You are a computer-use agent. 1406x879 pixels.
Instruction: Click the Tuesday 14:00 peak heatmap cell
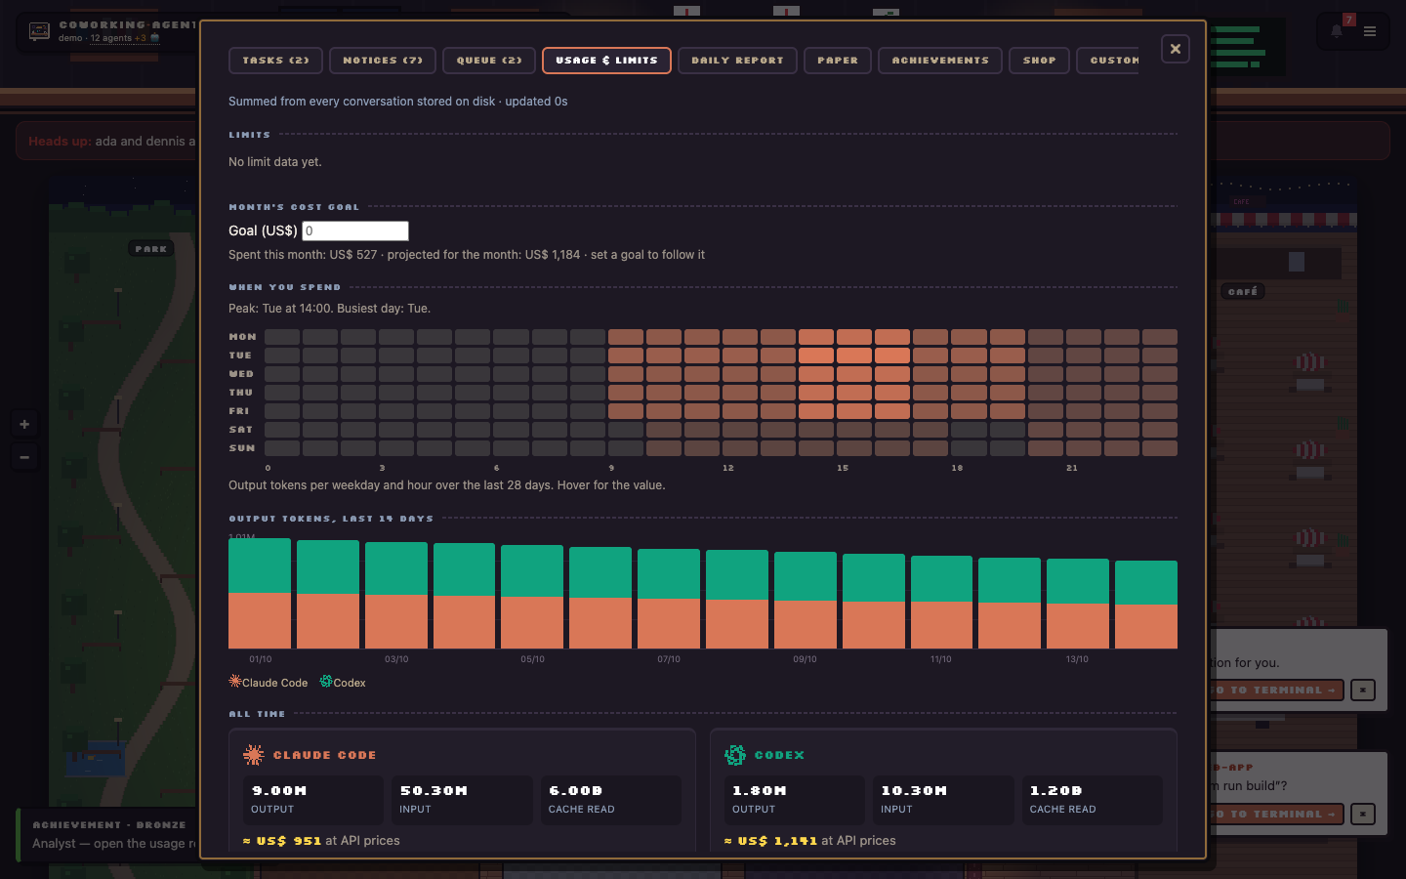[x=816, y=356]
